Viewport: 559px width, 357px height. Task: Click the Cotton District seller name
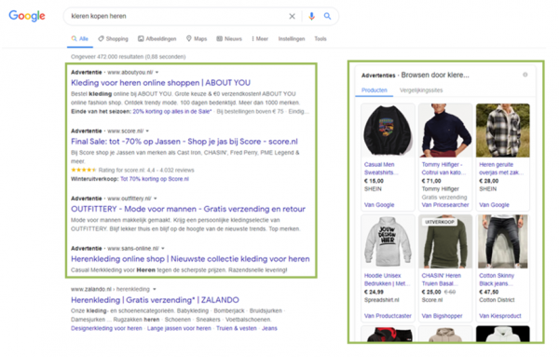[x=497, y=300]
